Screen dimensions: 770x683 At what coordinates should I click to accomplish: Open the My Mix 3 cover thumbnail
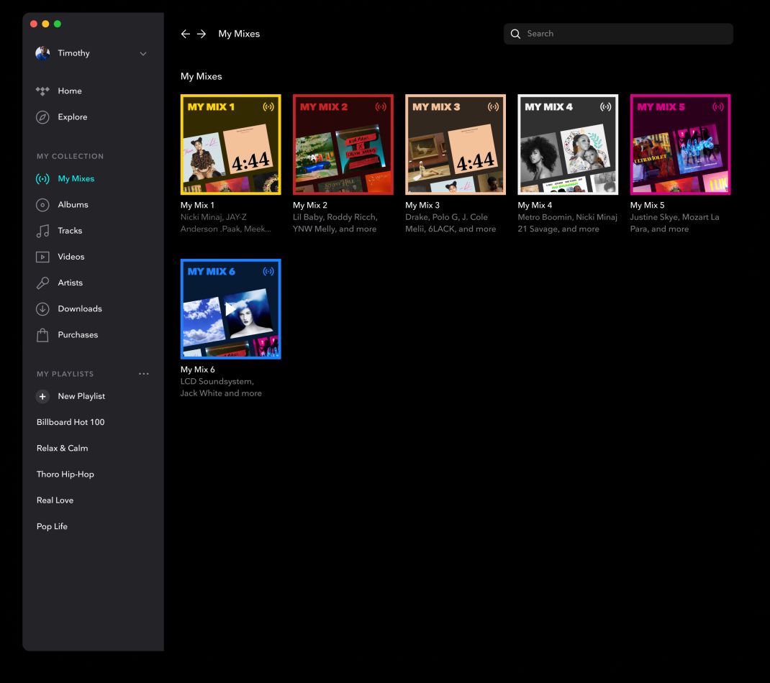pos(456,145)
